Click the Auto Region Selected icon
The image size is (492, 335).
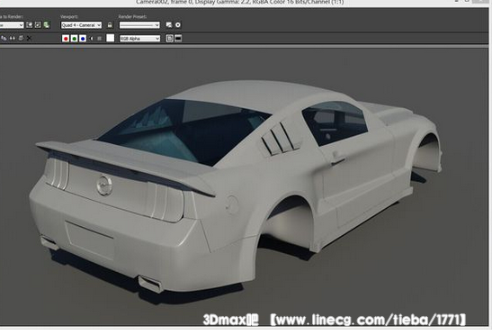tap(38, 25)
